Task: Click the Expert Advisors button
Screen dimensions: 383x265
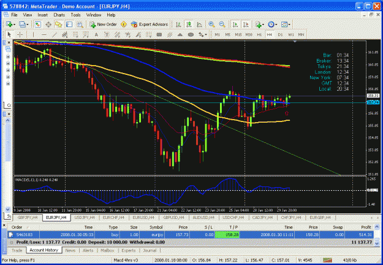Action: tap(150, 25)
